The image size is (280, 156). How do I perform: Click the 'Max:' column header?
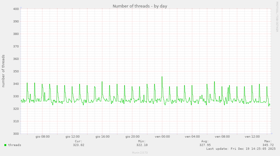click(x=268, y=141)
